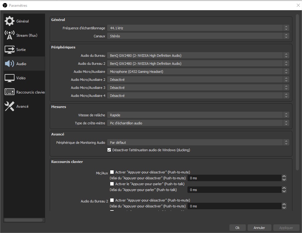Enable Mic/Aux Push-to-talk checkbox
302x233 pixels.
click(112, 184)
